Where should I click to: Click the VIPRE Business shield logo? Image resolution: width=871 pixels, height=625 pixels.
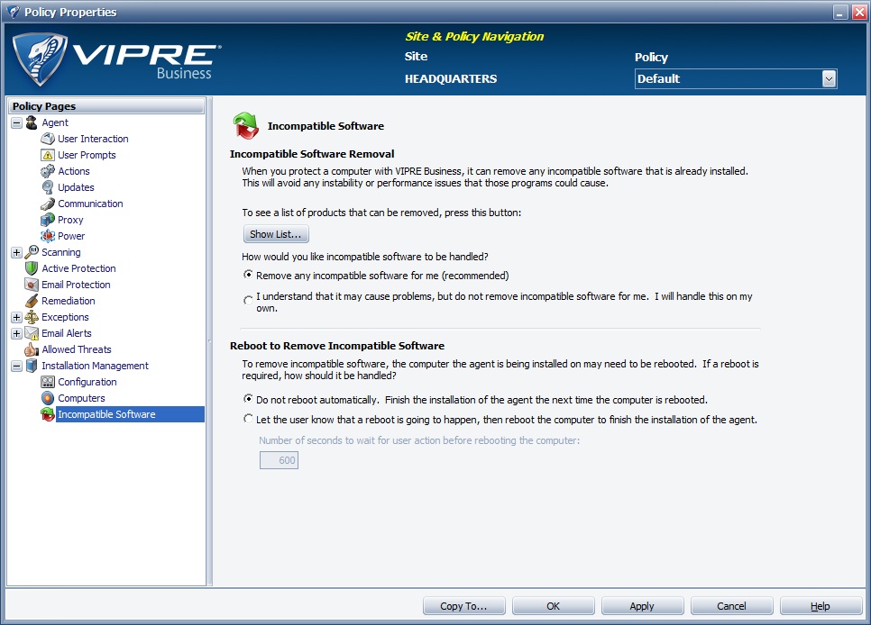(x=40, y=59)
